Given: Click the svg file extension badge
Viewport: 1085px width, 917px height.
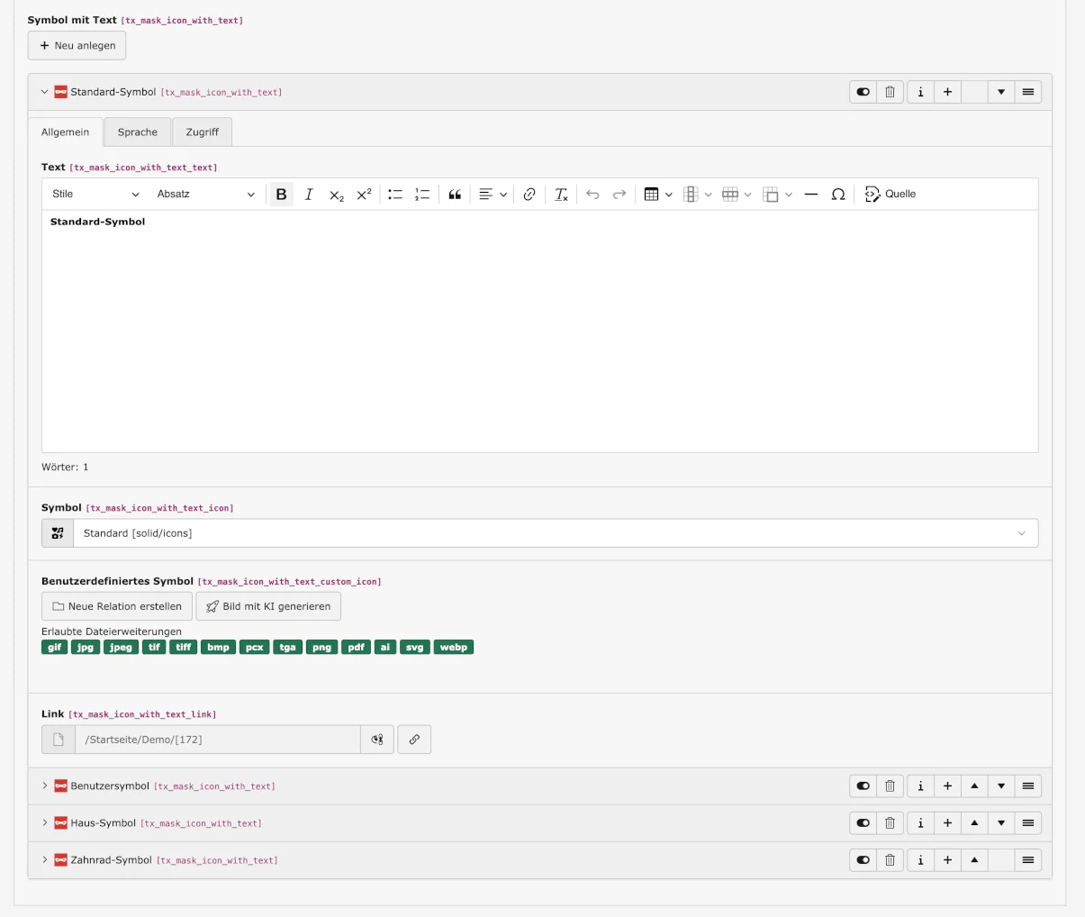Looking at the screenshot, I should click(x=415, y=647).
